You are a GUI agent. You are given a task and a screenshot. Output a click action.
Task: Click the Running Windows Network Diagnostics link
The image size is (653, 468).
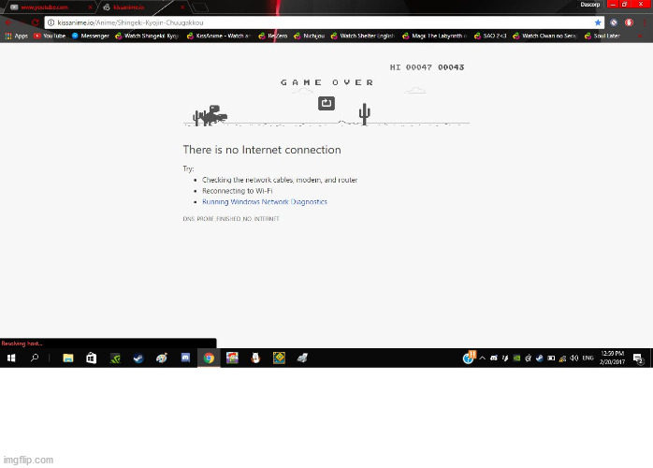coord(265,201)
